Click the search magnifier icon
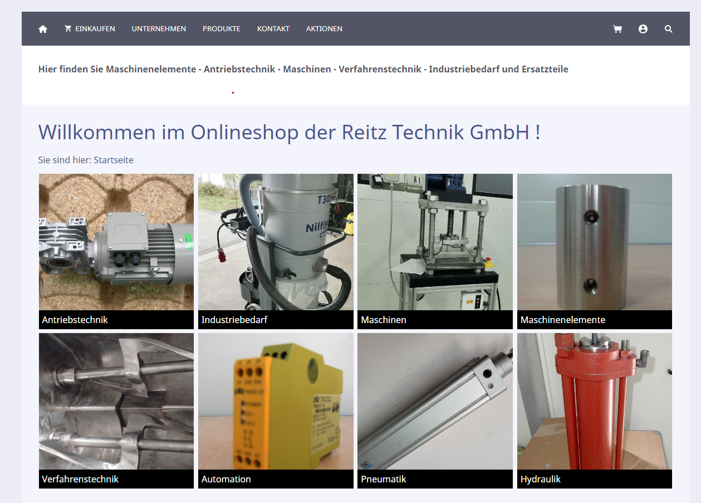The image size is (701, 503). [x=669, y=29]
